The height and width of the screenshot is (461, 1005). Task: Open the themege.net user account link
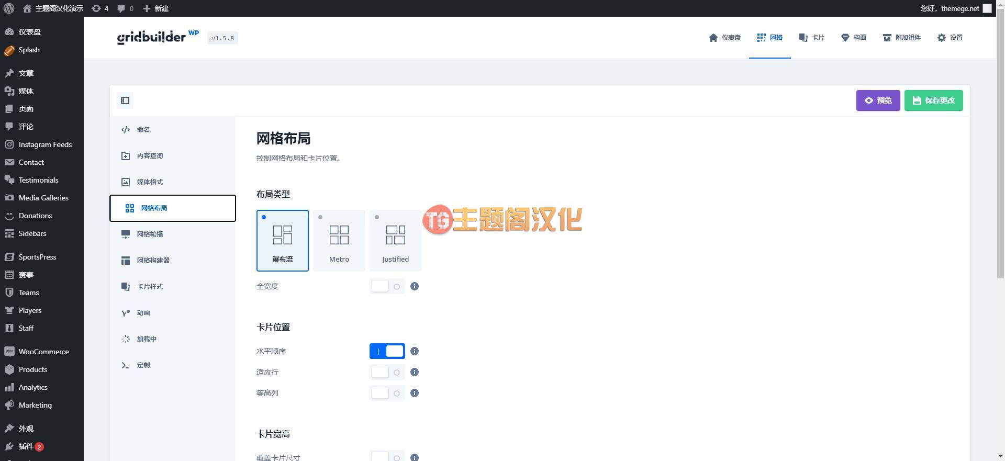click(956, 8)
